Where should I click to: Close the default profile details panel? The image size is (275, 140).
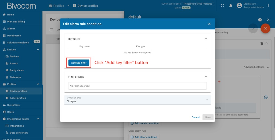268,20
